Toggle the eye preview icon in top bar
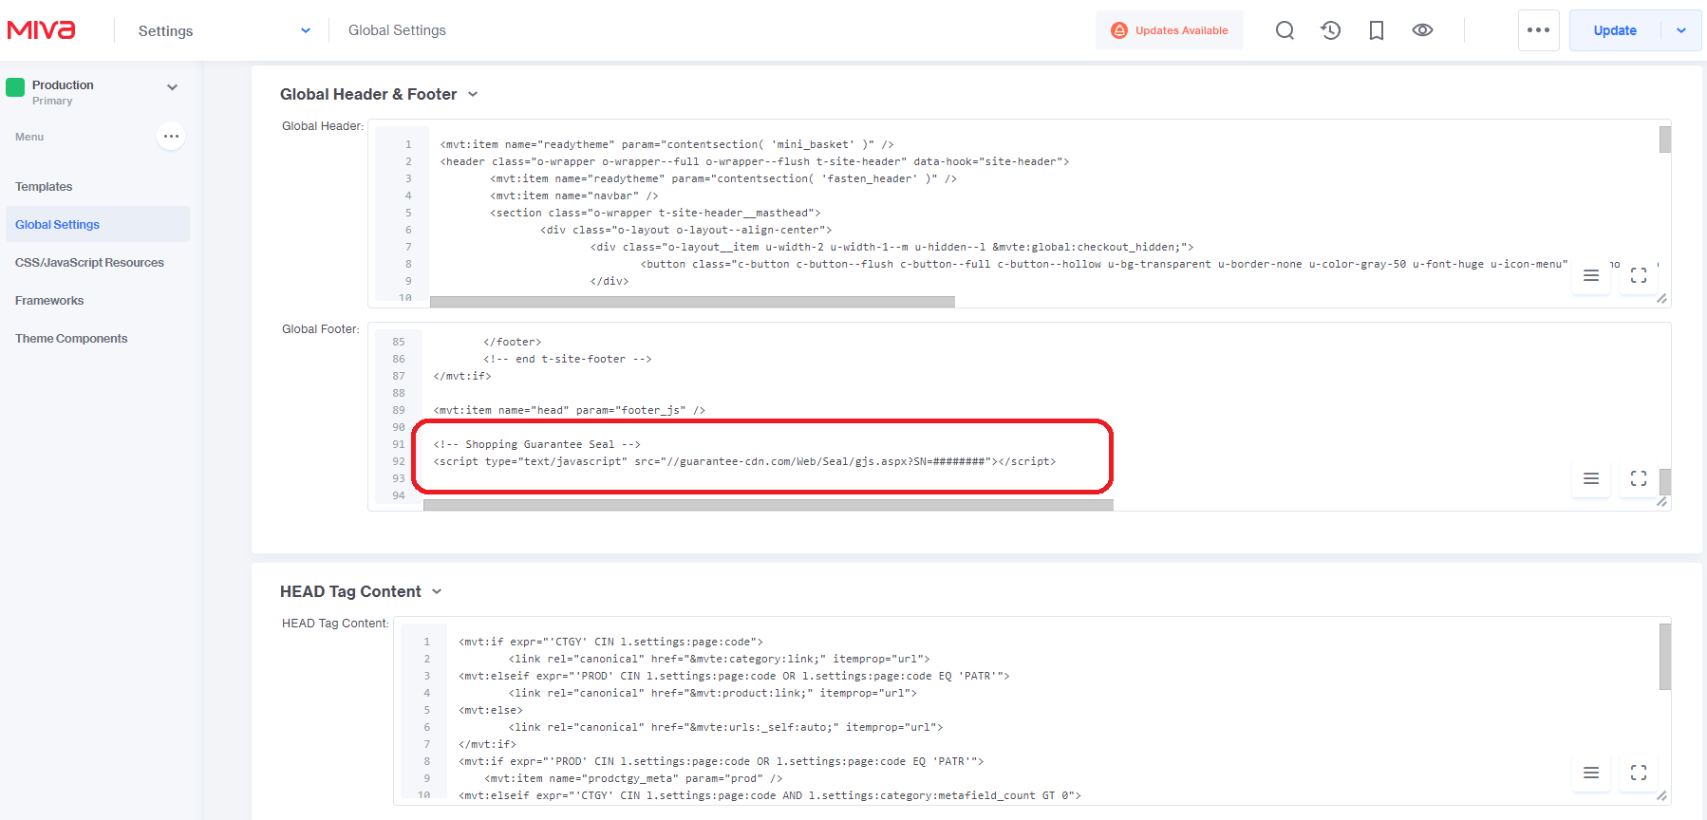Image resolution: width=1707 pixels, height=820 pixels. click(x=1422, y=30)
